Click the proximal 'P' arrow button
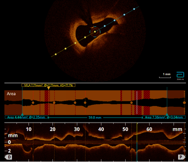The image size is (188, 162). coord(181,157)
